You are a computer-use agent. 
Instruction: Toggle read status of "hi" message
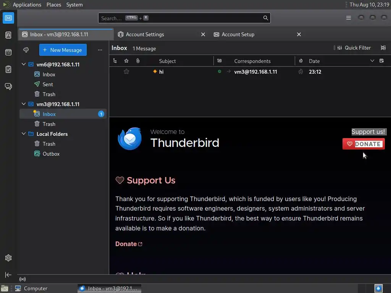(x=220, y=71)
